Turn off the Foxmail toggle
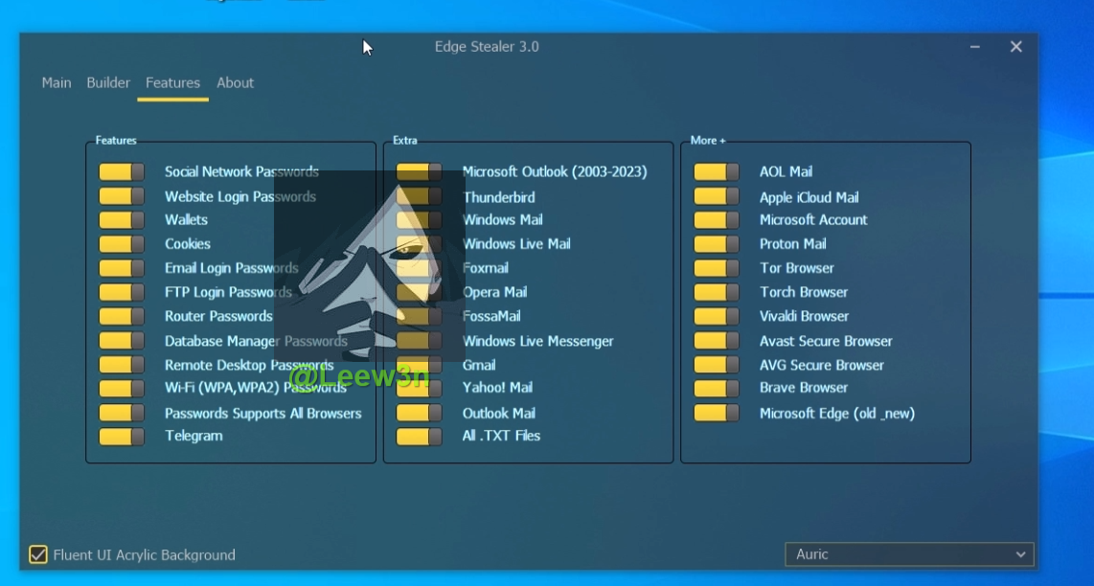This screenshot has width=1094, height=586. click(419, 269)
